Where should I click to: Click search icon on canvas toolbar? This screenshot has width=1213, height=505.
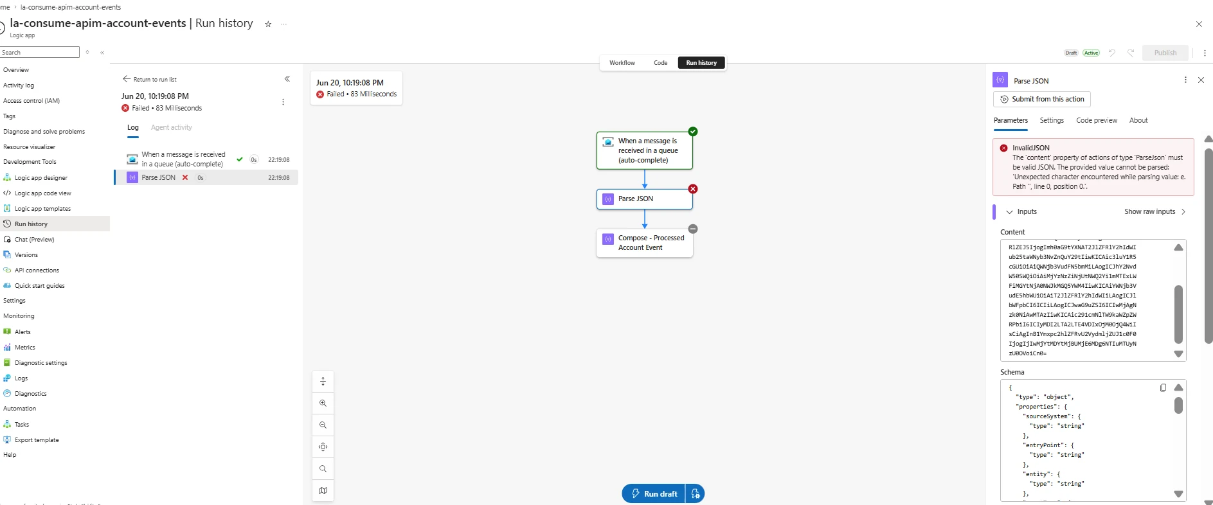coord(323,469)
